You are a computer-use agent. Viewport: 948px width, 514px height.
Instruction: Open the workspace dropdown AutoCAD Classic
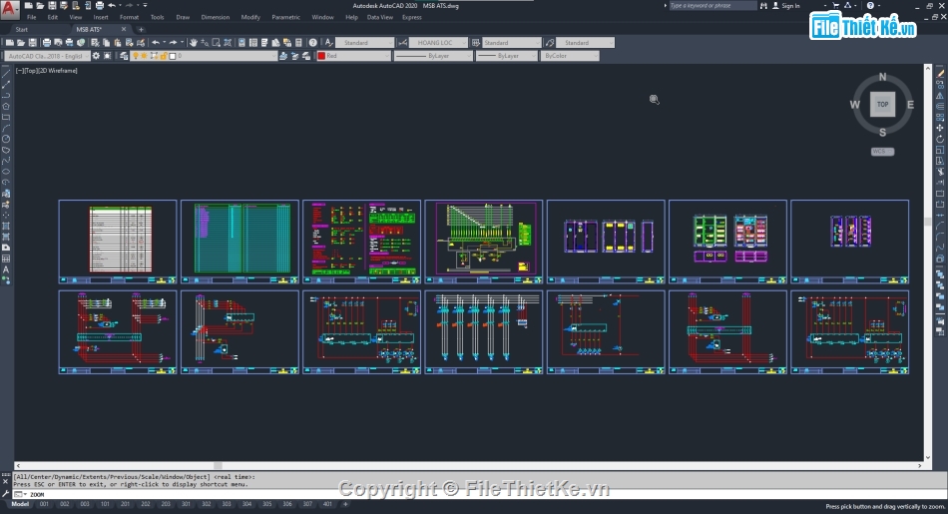tap(48, 56)
